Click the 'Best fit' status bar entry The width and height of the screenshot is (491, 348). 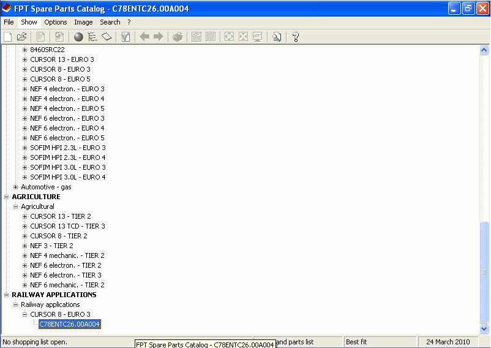point(356,342)
